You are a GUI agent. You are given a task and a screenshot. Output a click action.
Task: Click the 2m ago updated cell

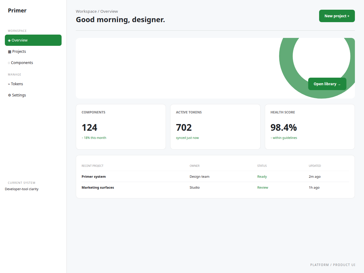tap(315, 177)
